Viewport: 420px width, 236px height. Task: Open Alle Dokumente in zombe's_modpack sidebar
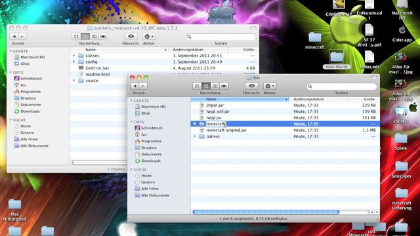pyautogui.click(x=35, y=146)
